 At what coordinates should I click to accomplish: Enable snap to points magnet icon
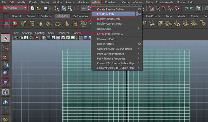164,8
